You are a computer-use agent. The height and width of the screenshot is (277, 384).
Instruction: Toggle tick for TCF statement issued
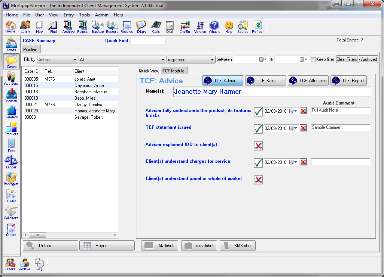pyautogui.click(x=258, y=129)
